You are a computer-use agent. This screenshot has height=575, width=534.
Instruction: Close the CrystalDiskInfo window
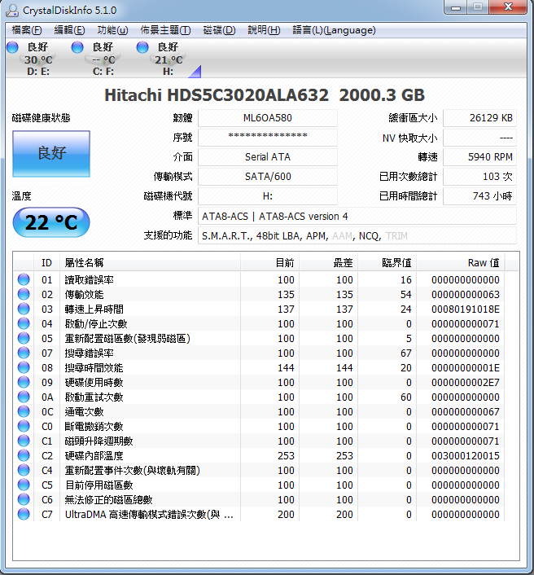click(x=508, y=7)
